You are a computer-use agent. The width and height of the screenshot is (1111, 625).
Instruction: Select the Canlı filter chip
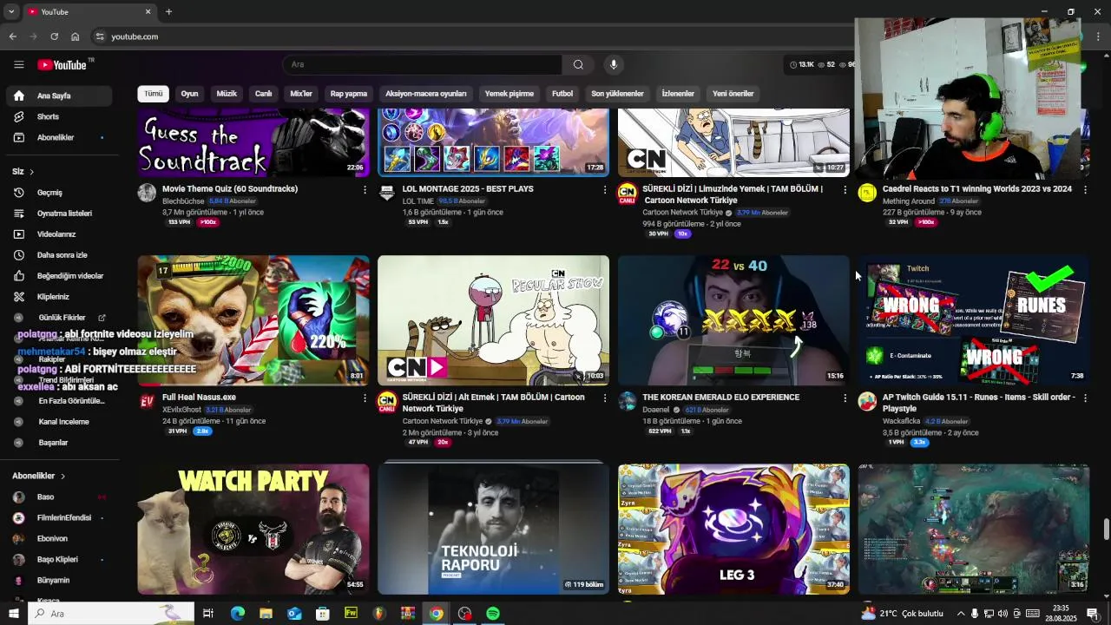point(263,94)
